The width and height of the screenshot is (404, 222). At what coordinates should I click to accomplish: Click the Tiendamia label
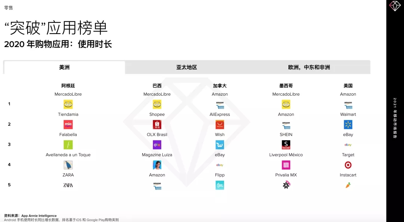tap(68, 114)
